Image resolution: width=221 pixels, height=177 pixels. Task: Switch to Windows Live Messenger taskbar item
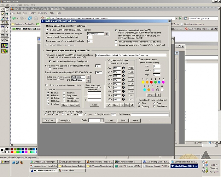tap(44, 162)
